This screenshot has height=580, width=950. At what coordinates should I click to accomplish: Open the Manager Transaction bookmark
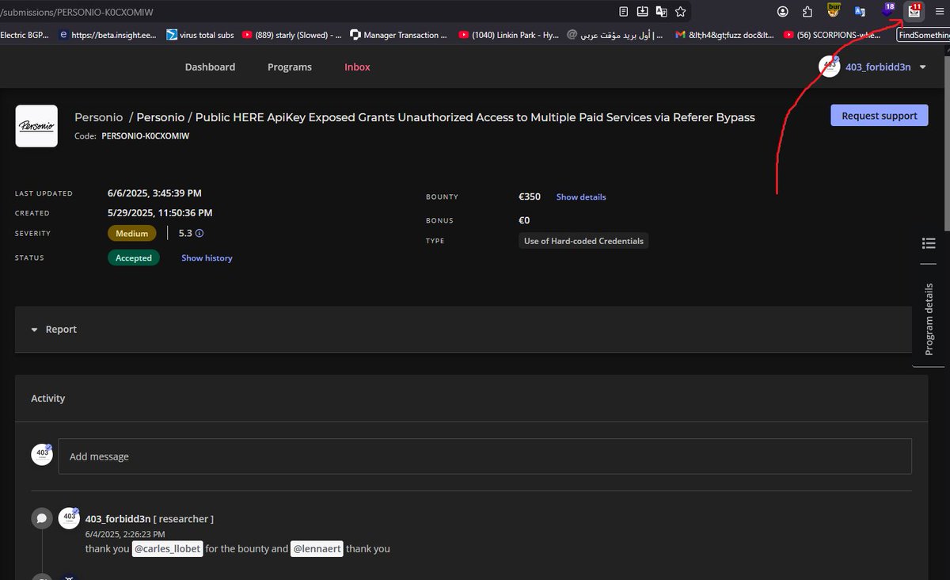(399, 35)
